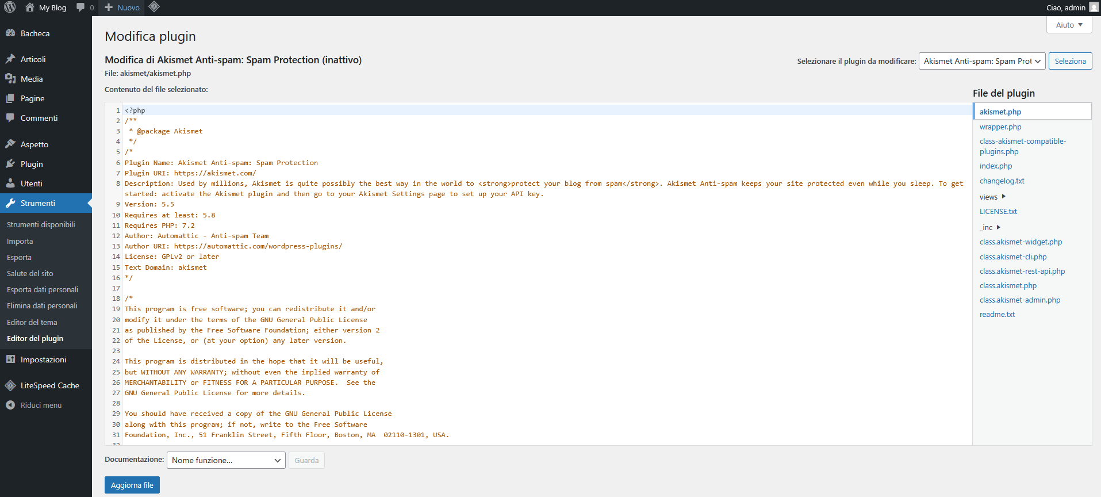
Task: Click the Articoli pin icon
Action: coord(10,59)
